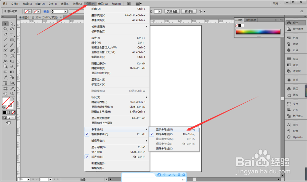The image size is (307, 182).
Task: Click the Fill color box in toolbox
Action: pyautogui.click(x=6, y=101)
